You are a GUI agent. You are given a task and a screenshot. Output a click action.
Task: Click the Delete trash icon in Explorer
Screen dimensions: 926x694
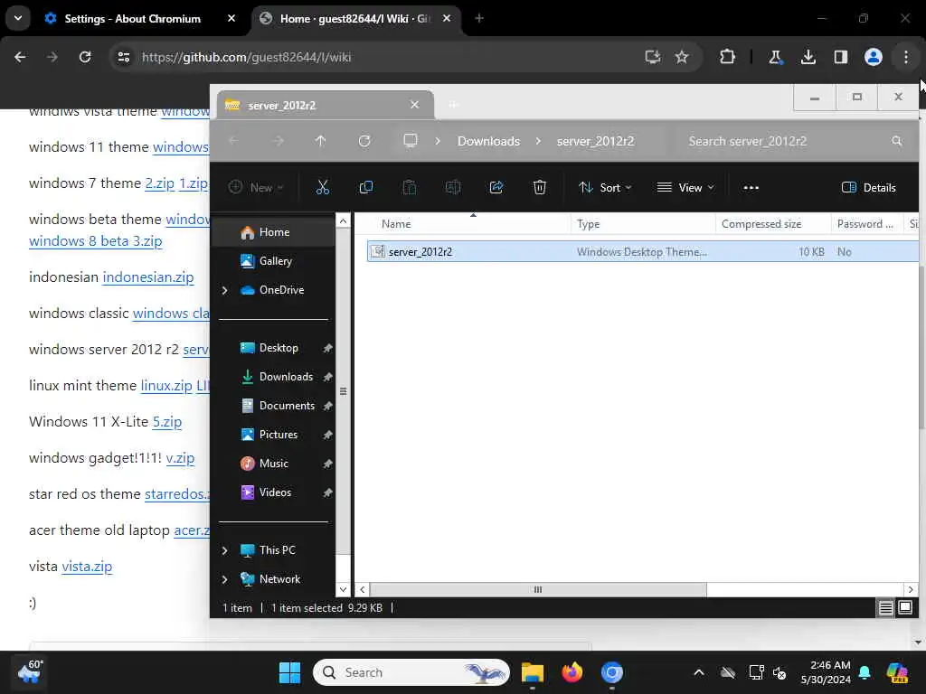[x=539, y=188]
